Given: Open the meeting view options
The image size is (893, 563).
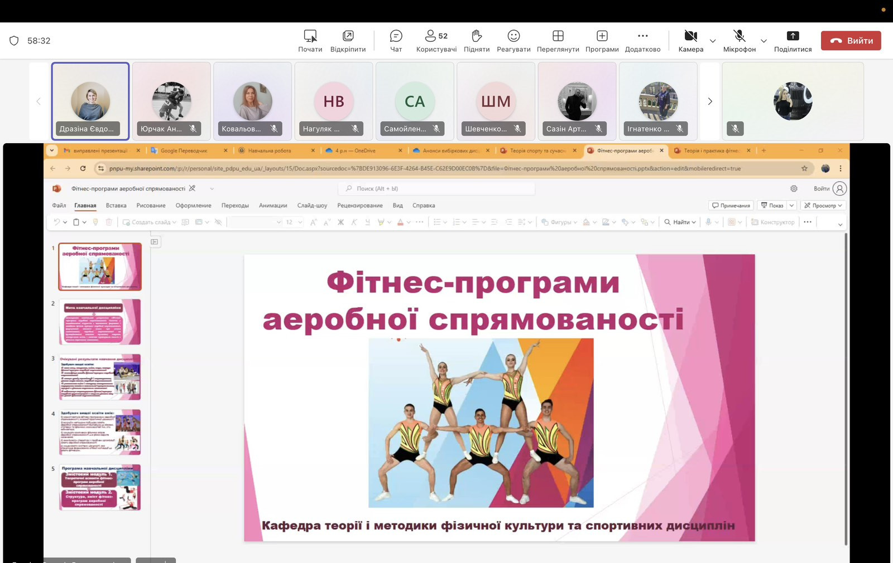Looking at the screenshot, I should pos(558,41).
